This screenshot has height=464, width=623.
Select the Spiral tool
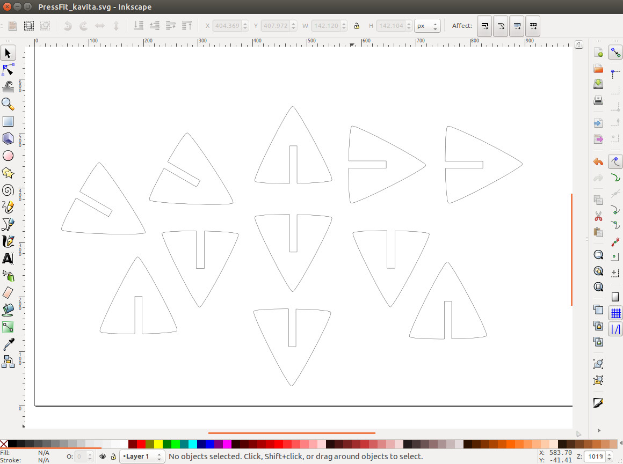point(8,190)
